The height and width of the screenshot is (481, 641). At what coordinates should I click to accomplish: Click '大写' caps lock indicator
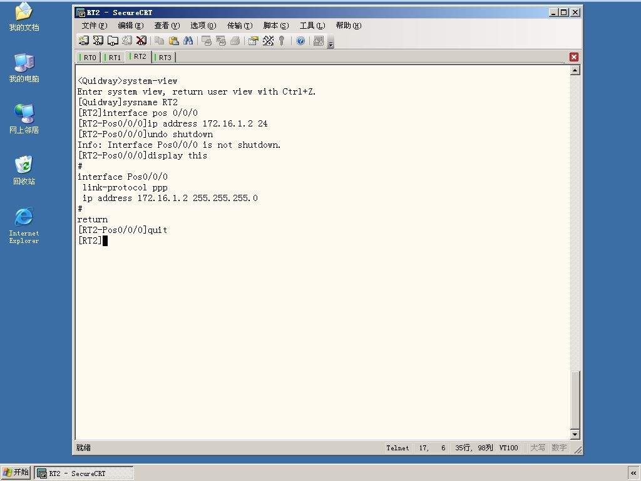538,448
